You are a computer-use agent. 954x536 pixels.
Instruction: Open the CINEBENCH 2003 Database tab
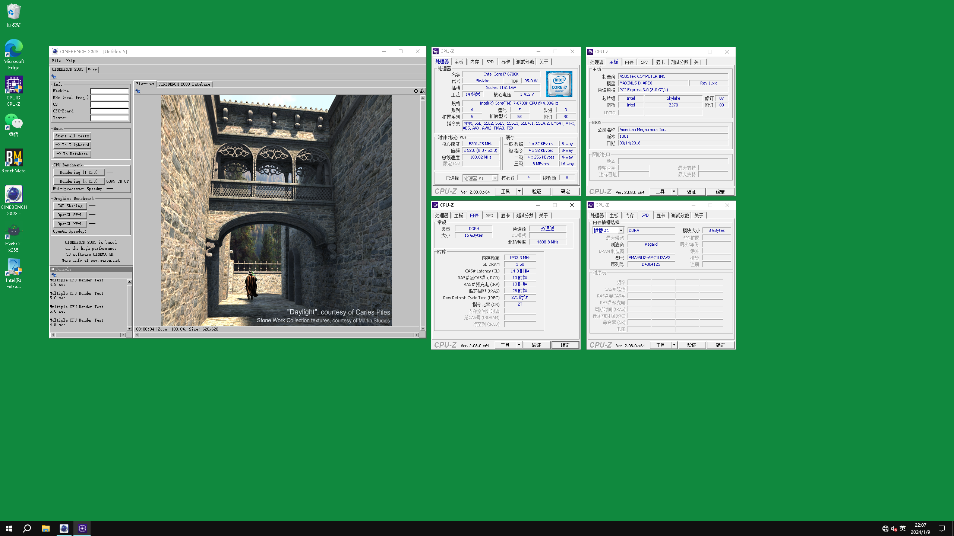tap(184, 84)
